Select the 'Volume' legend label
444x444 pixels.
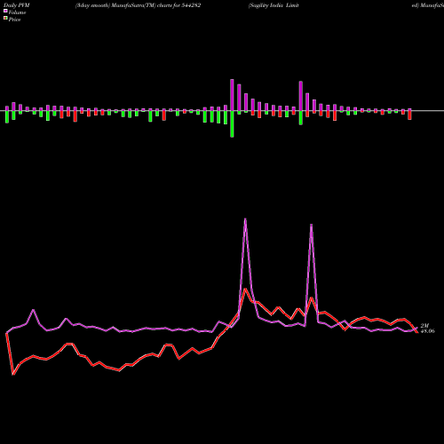[17, 12]
